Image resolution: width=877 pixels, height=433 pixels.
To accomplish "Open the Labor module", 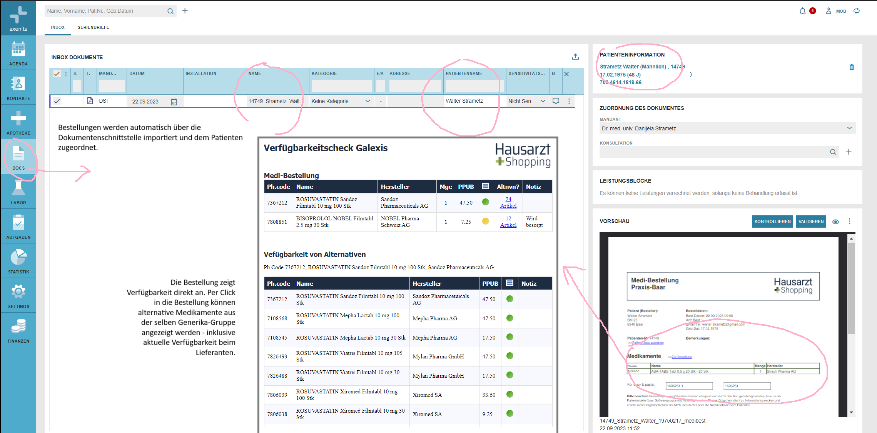I will 18,192.
